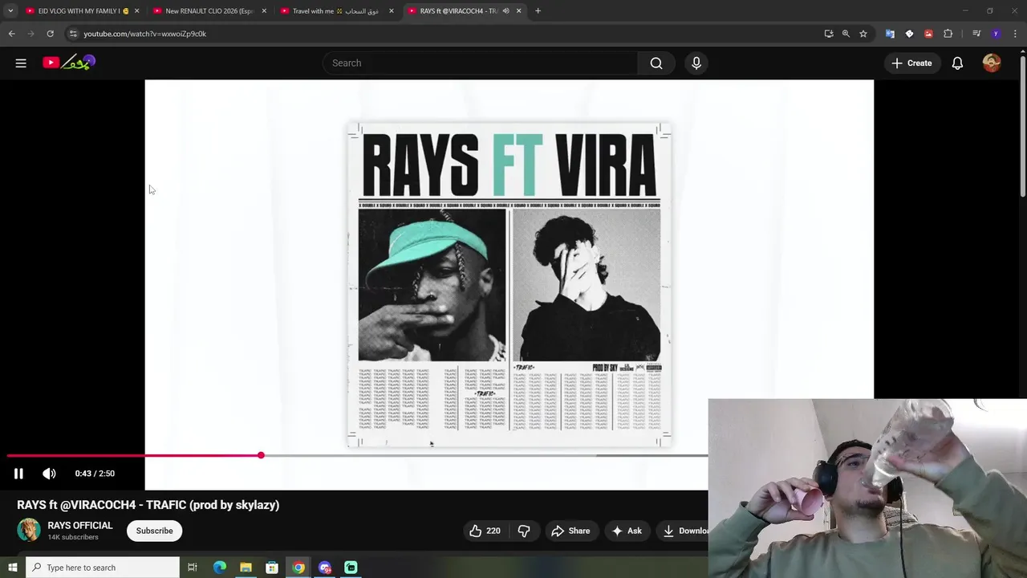1027x578 pixels.
Task: Like the video with 220 likes
Action: [x=485, y=531]
